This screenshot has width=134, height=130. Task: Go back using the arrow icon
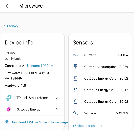8,6
